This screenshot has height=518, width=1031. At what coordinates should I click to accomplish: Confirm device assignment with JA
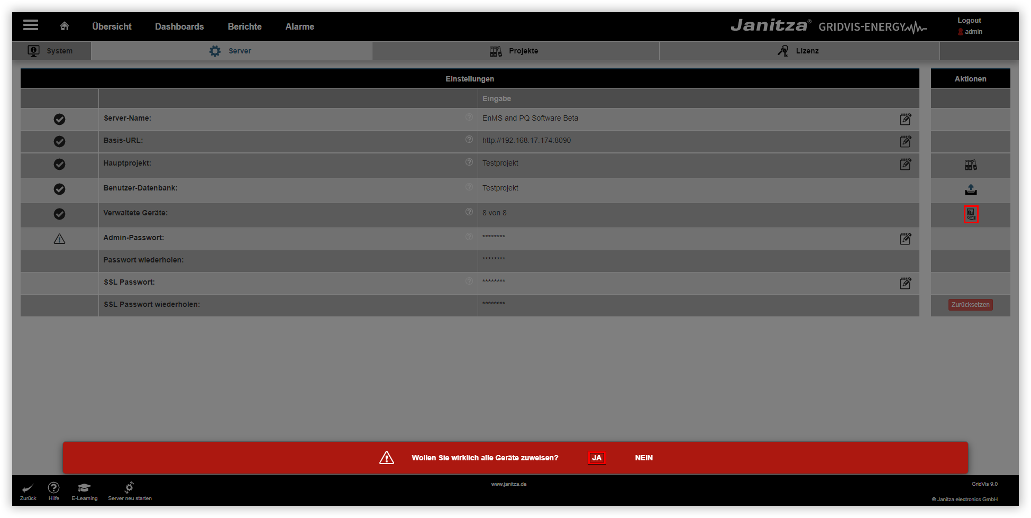(x=597, y=458)
